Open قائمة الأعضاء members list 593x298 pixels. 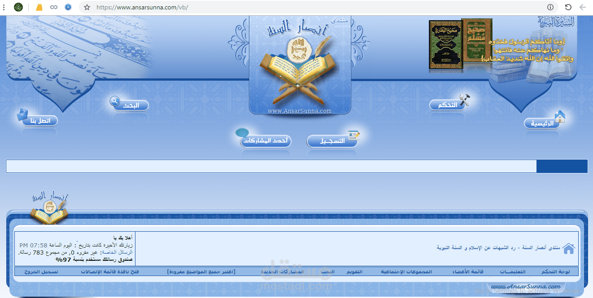(x=468, y=272)
